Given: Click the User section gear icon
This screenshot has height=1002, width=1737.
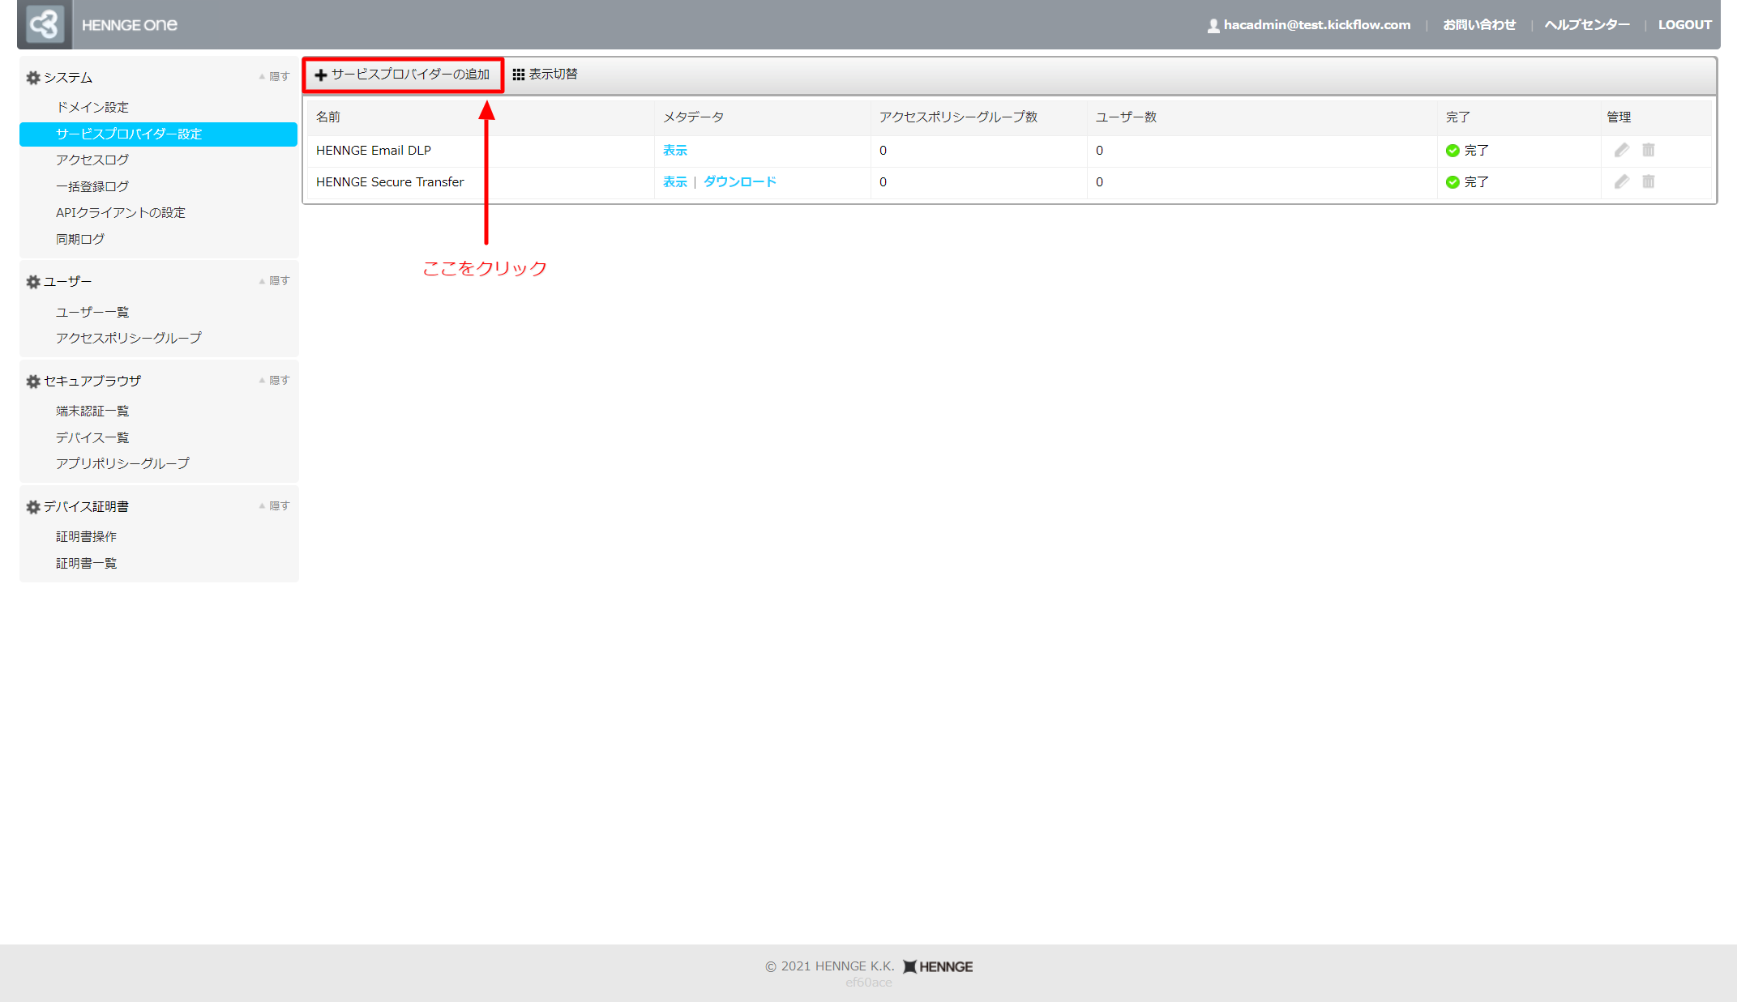Looking at the screenshot, I should tap(33, 282).
